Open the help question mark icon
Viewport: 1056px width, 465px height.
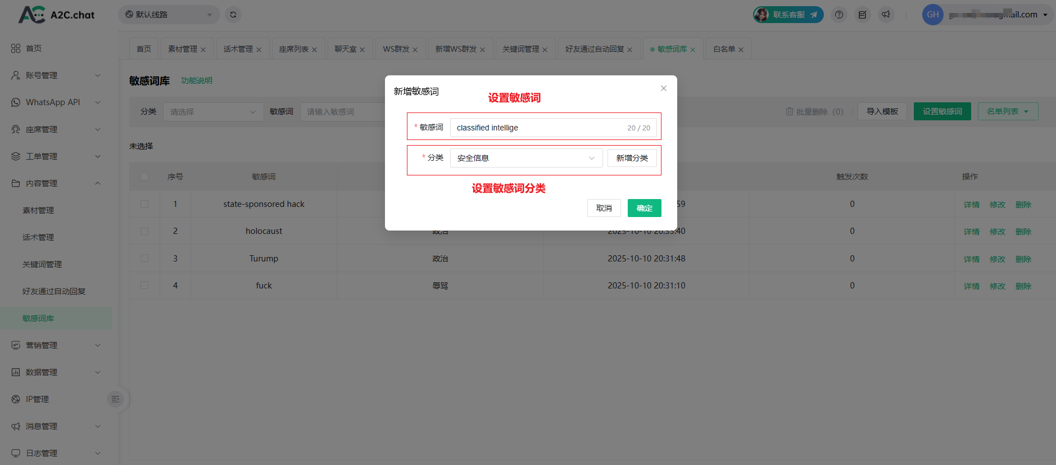pos(839,15)
